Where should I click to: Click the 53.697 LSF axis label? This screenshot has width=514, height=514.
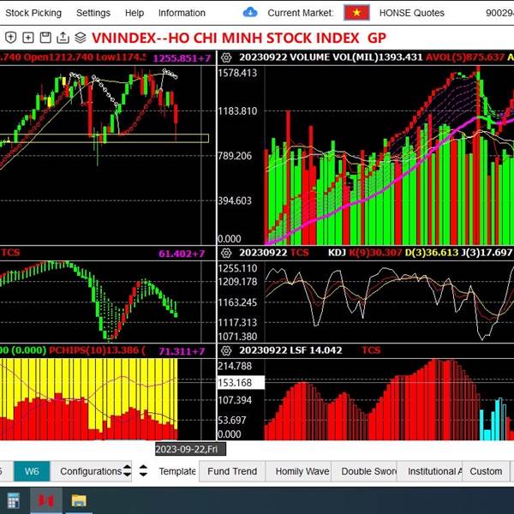pos(232,421)
